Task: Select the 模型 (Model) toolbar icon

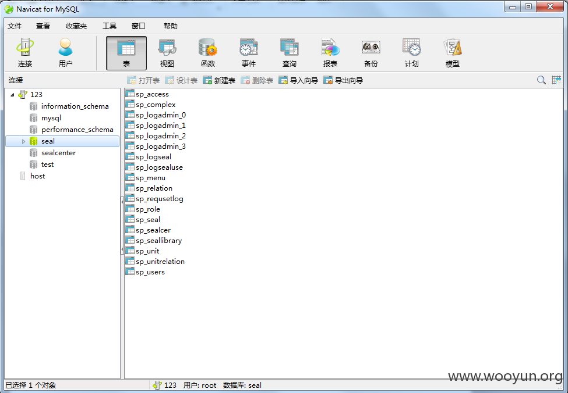Action: tap(453, 53)
